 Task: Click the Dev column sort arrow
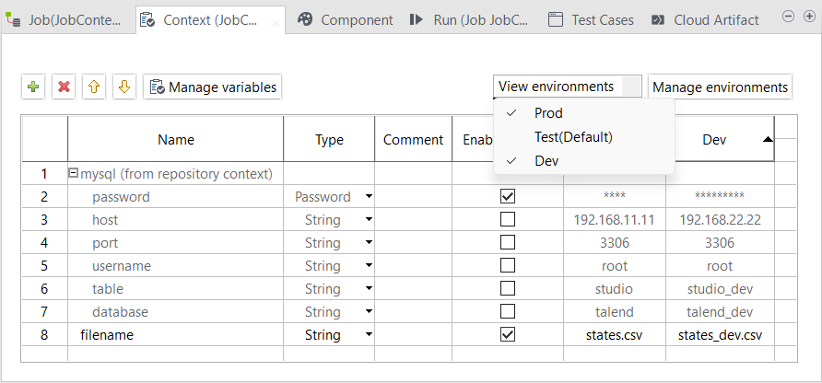click(x=767, y=140)
